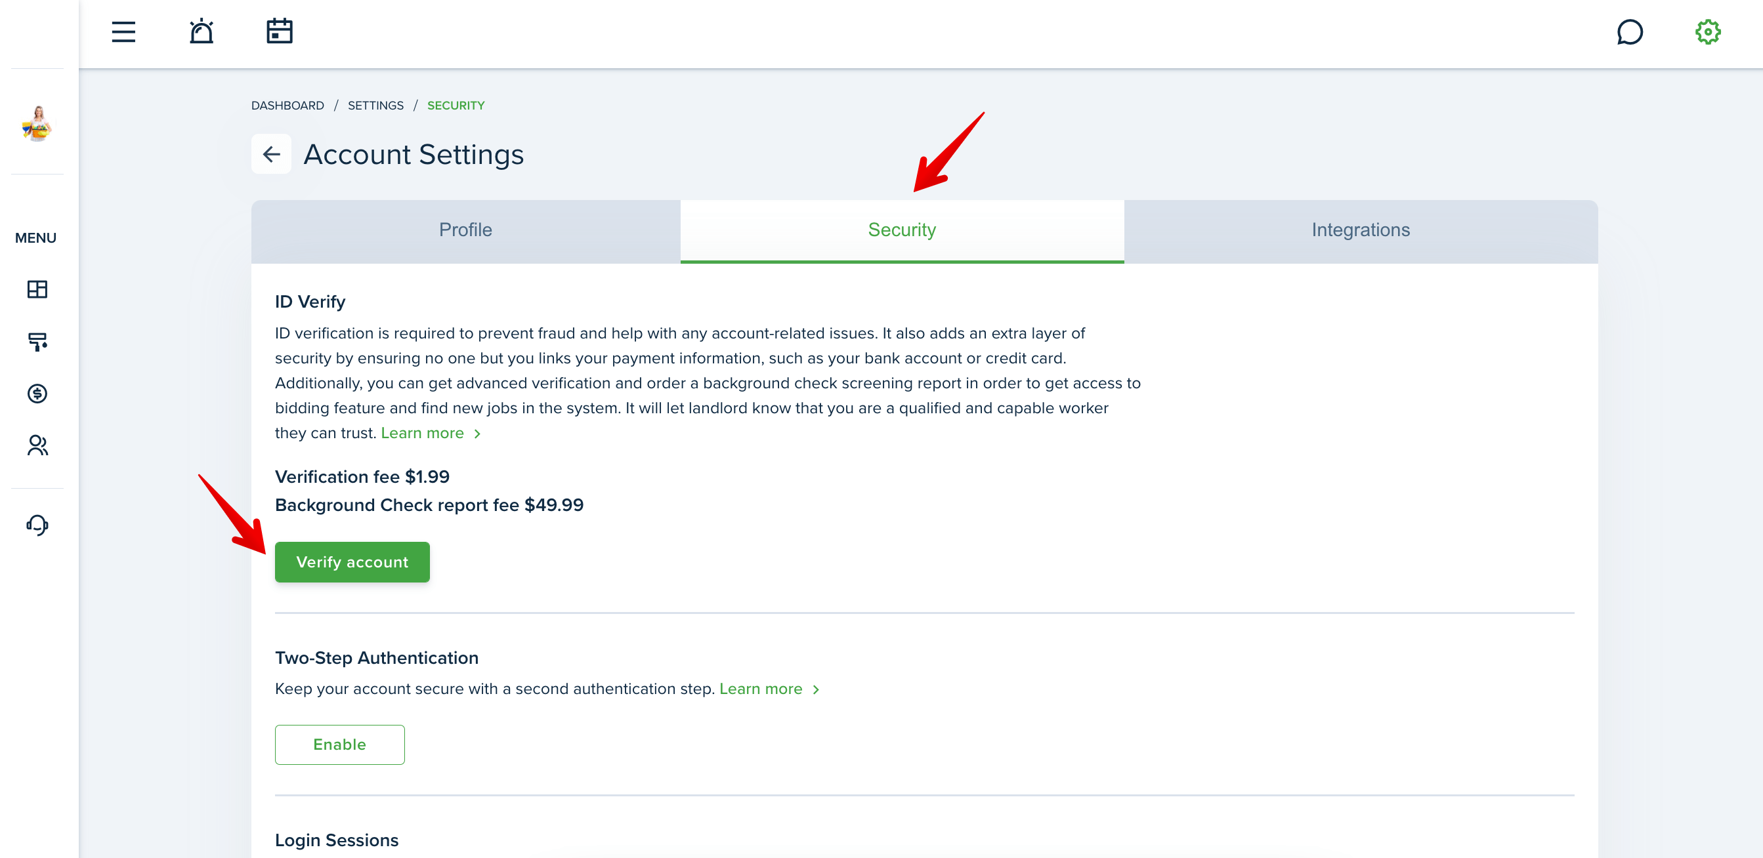The height and width of the screenshot is (858, 1763).
Task: Select the Security tab
Action: [902, 231]
